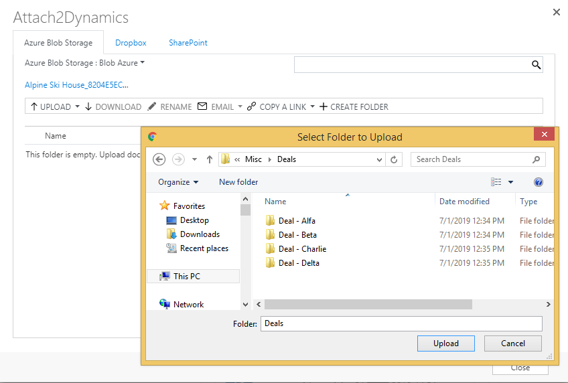Refresh the Deals folder view
This screenshot has width=568, height=383.
click(394, 159)
